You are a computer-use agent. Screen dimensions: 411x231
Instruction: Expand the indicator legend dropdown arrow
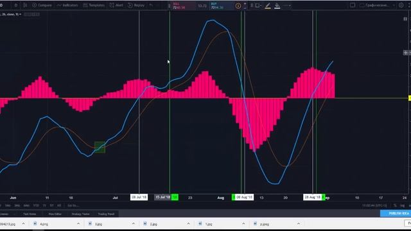click(x=20, y=14)
